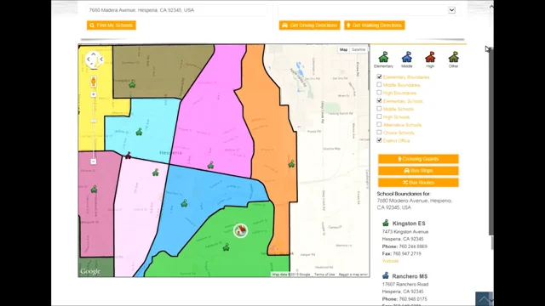Viewport: 545px width, 306px height.
Task: Click Get Walking Directions button
Action: [375, 25]
